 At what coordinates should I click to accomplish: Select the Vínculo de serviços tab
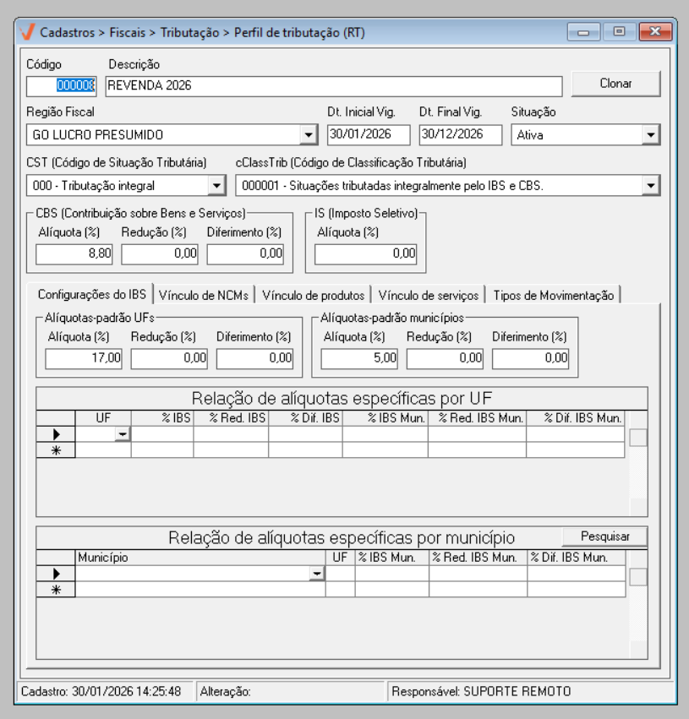429,295
